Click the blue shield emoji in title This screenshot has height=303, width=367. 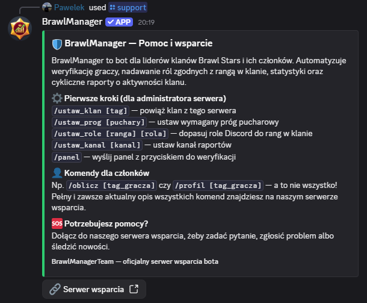pos(57,44)
